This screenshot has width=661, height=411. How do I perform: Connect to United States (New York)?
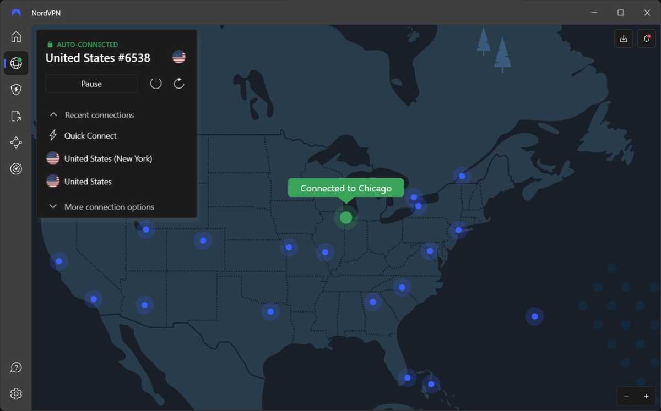coord(108,158)
